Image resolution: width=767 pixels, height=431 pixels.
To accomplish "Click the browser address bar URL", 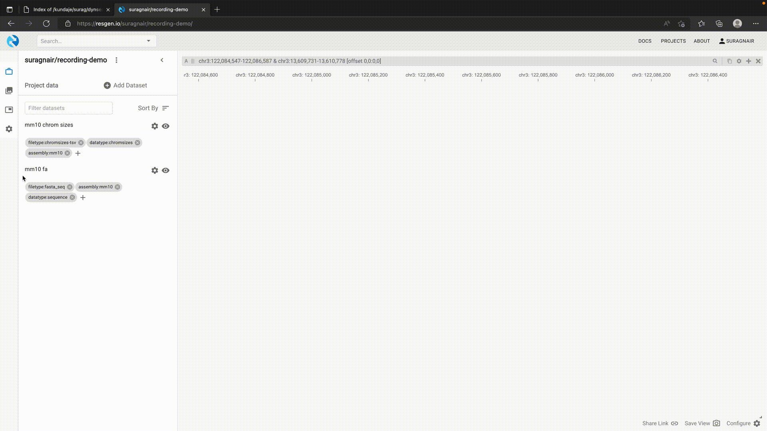I will [135, 24].
